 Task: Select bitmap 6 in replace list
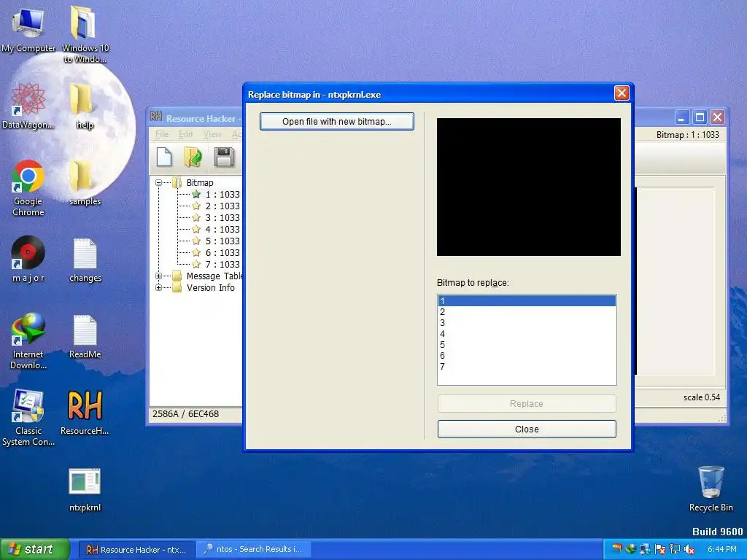click(x=527, y=356)
